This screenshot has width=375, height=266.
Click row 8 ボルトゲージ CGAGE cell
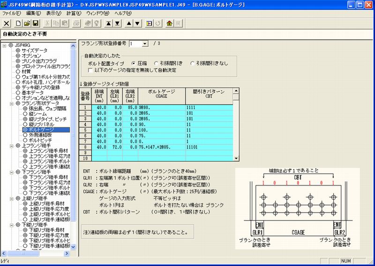pyautogui.click(x=160, y=146)
